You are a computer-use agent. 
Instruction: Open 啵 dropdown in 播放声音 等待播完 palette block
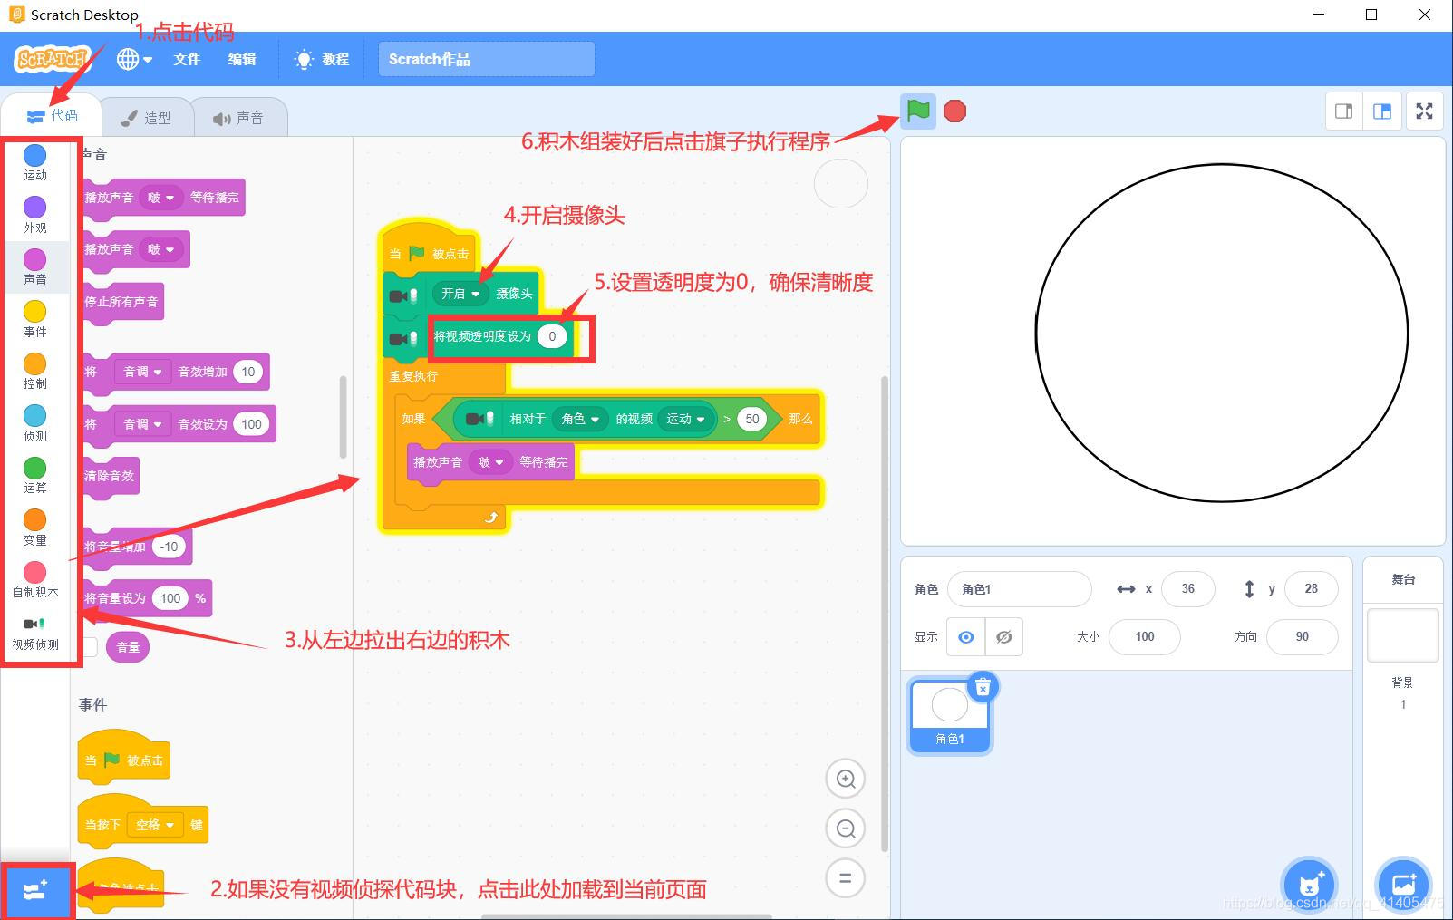point(160,198)
